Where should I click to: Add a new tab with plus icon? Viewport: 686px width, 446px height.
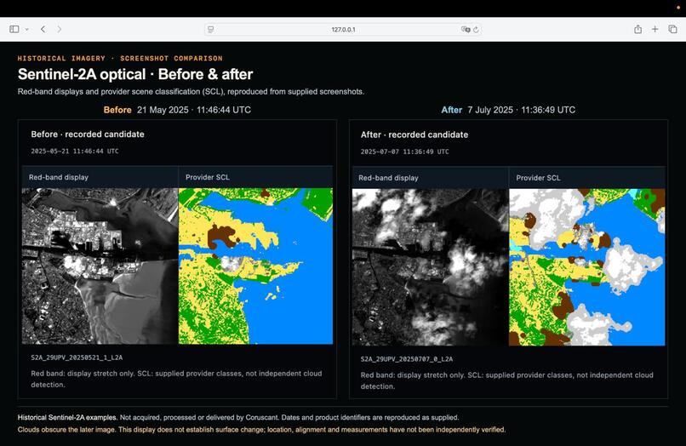[x=655, y=29]
